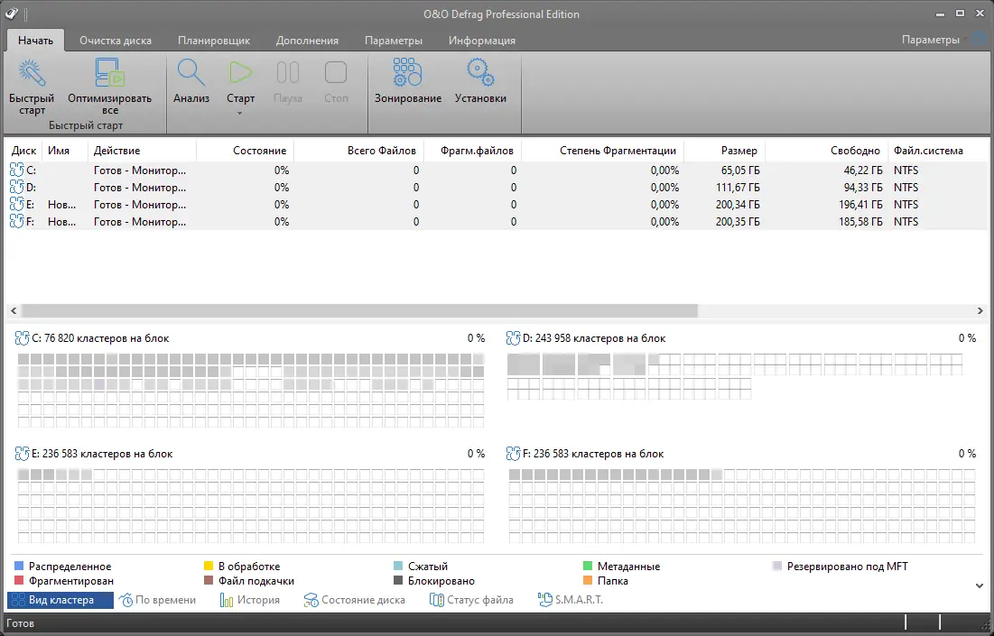Switch to the Очистка диска tab
Image resolution: width=994 pixels, height=636 pixels.
tap(116, 40)
